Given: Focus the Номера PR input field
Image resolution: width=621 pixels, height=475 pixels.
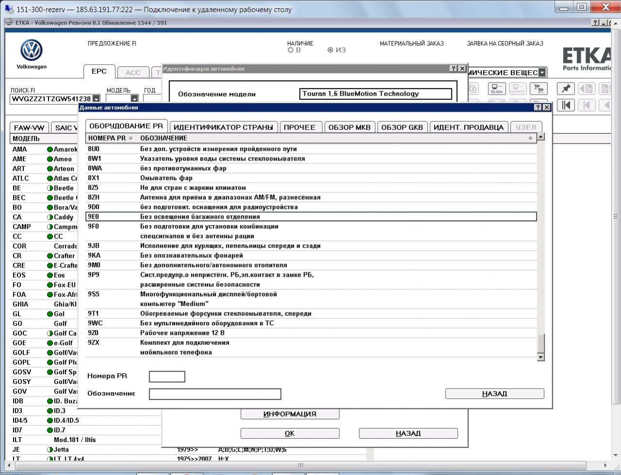Looking at the screenshot, I should pyautogui.click(x=167, y=377).
